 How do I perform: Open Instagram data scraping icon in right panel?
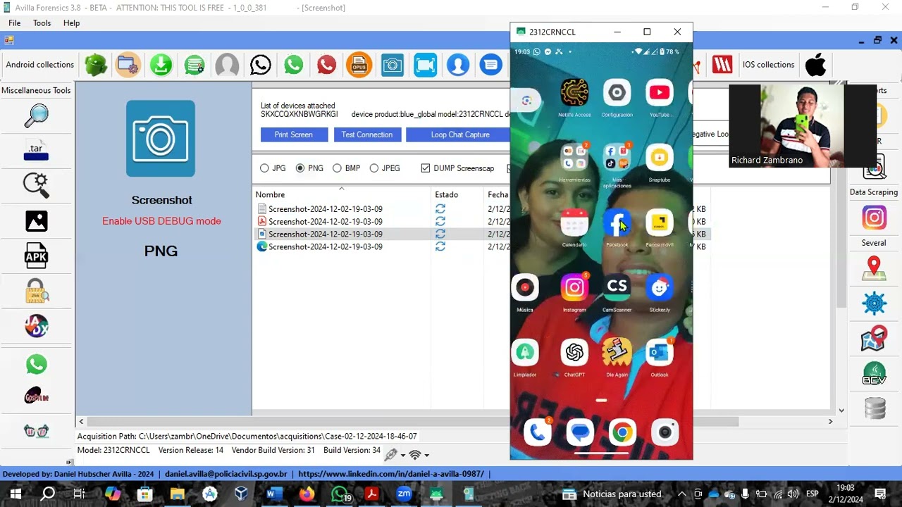click(x=874, y=218)
